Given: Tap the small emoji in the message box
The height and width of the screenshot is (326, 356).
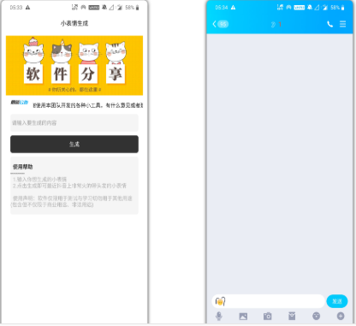Looking at the screenshot, I should coord(220,301).
